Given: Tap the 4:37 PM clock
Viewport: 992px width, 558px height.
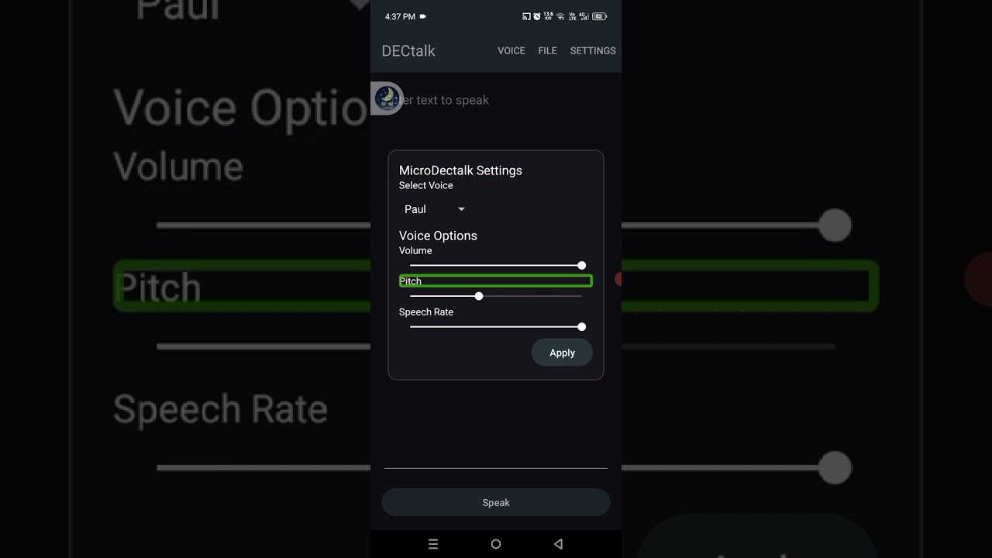Looking at the screenshot, I should [x=400, y=16].
